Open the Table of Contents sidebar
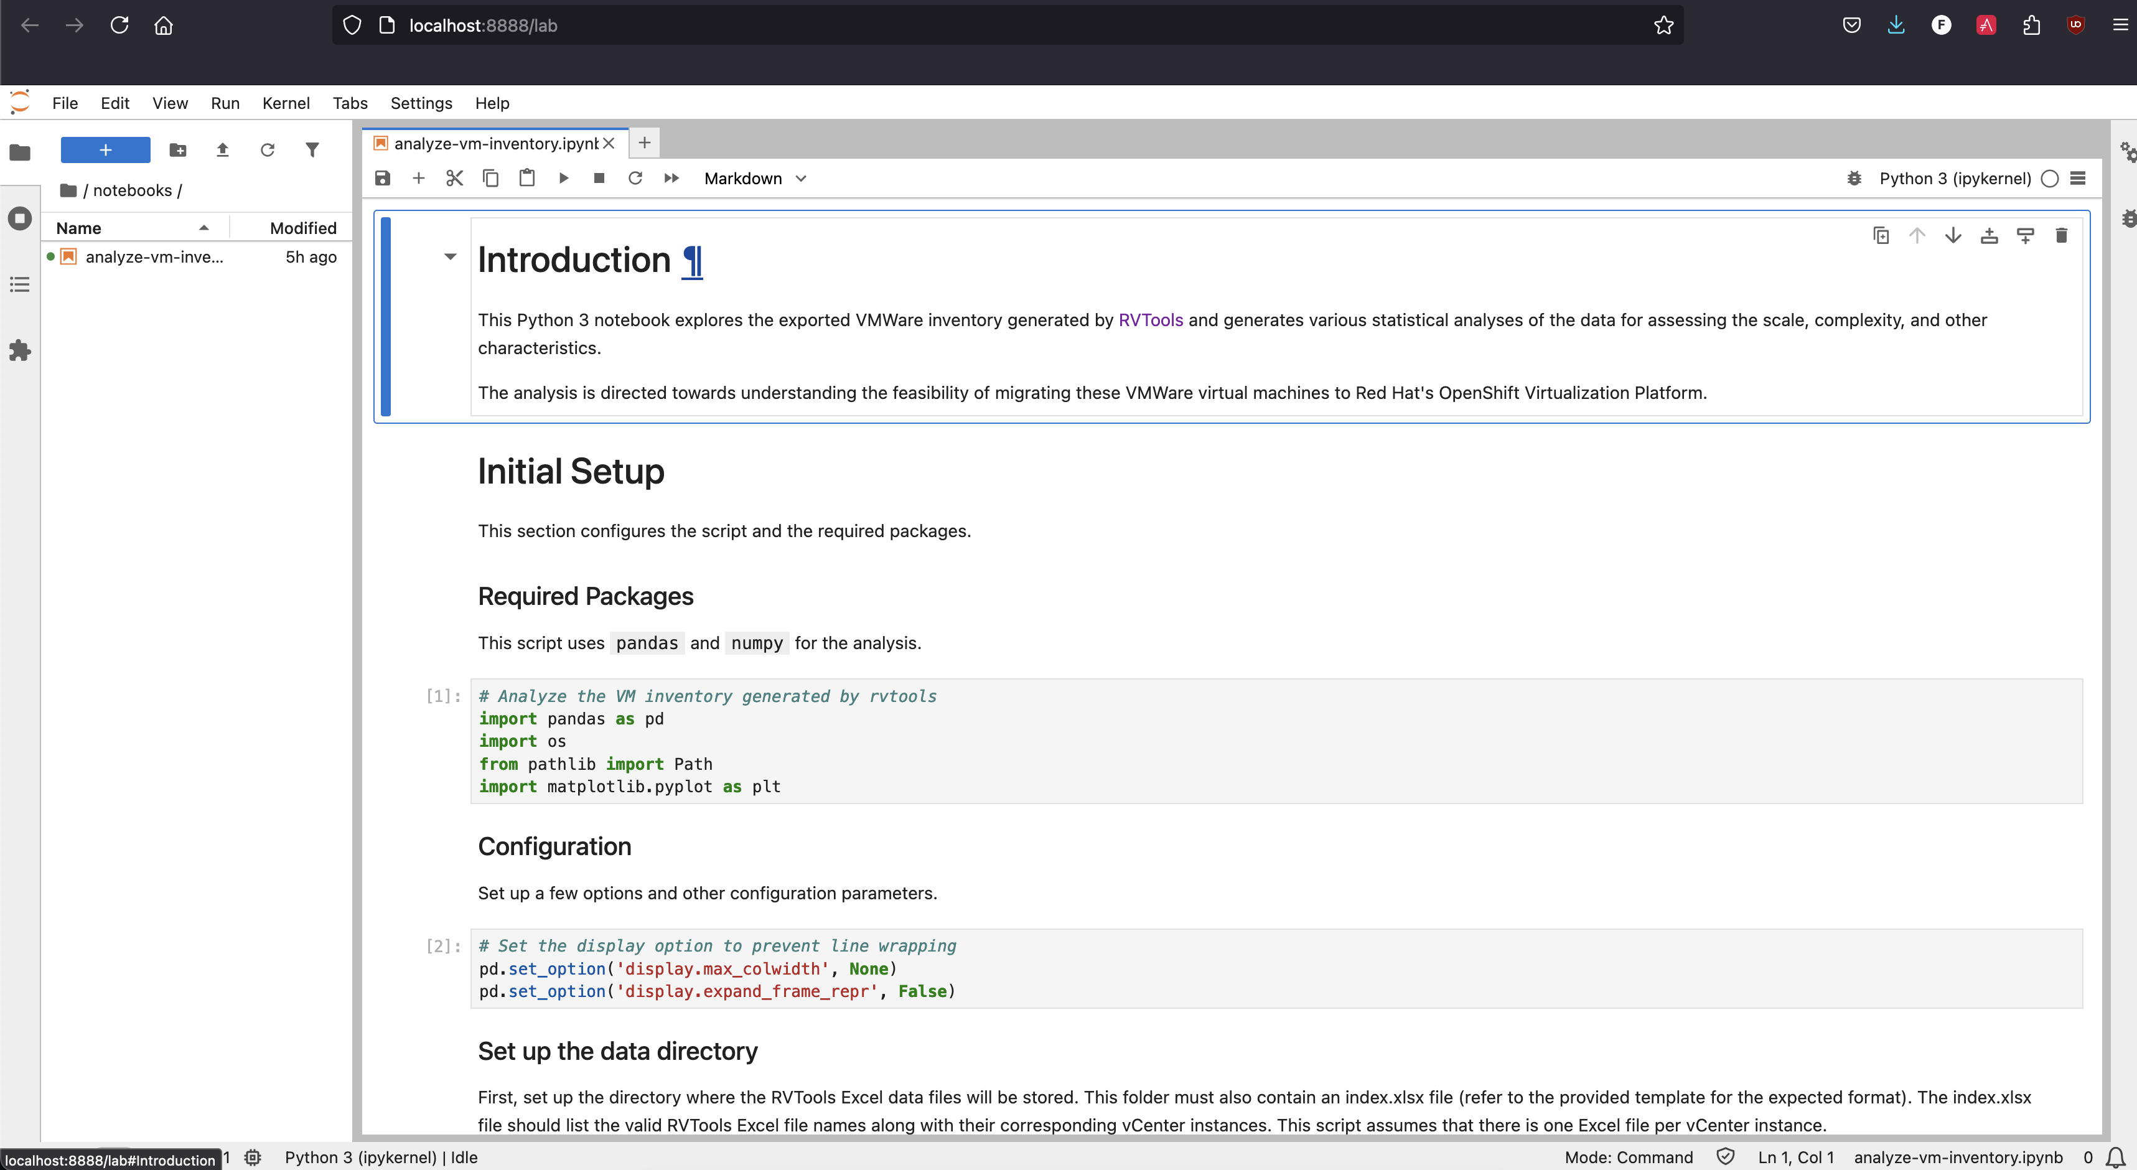This screenshot has width=2137, height=1170. click(20, 284)
